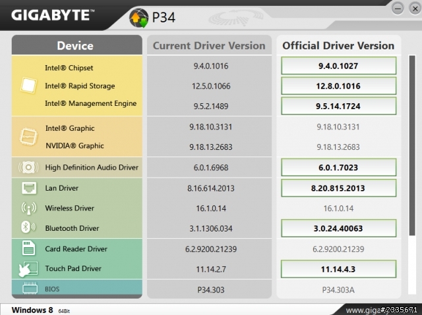Click current version 9.5.2.1489
This screenshot has width=422, height=315.
click(x=211, y=107)
